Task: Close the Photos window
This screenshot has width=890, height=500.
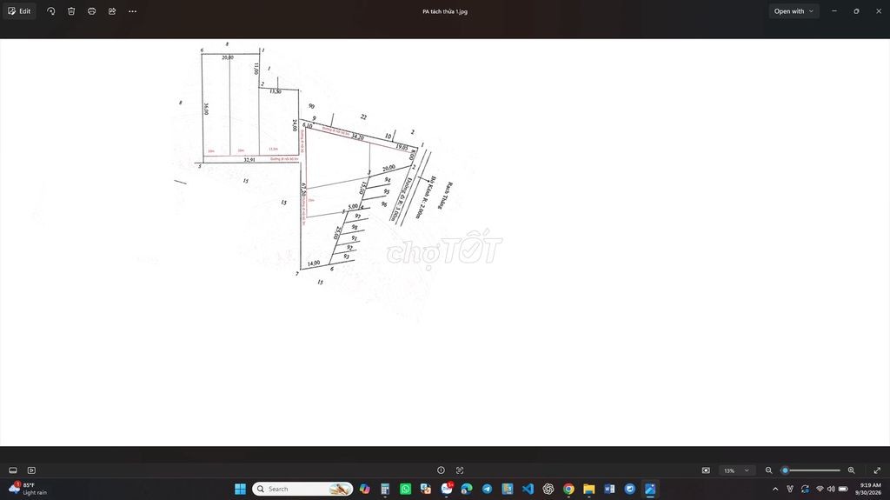Action: point(879,11)
